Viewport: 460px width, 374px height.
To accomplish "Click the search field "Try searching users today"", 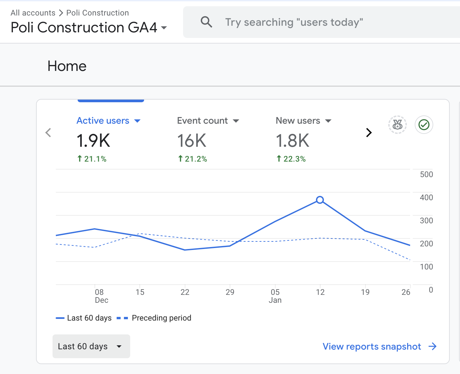I will [x=294, y=22].
